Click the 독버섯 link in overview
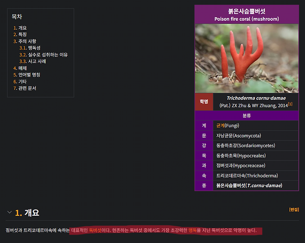The width and height of the screenshot is (305, 243). (95, 230)
